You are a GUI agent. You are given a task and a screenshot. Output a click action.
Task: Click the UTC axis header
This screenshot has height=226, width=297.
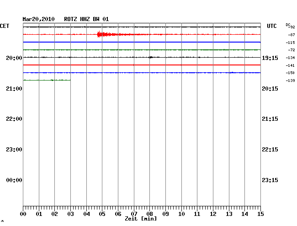[272, 26]
